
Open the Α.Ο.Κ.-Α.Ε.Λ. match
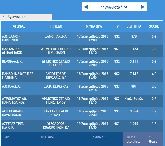click(11, 86)
